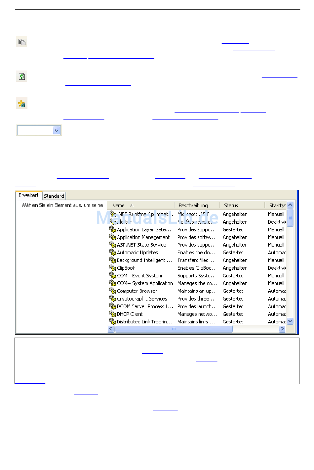Click the Beschreibung column header
This screenshot has height=470, width=314.
pyautogui.click(x=193, y=206)
